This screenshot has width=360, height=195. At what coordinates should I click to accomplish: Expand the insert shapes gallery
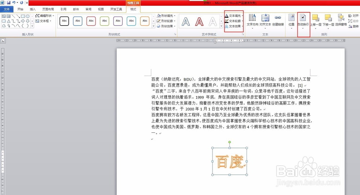(x=32, y=26)
